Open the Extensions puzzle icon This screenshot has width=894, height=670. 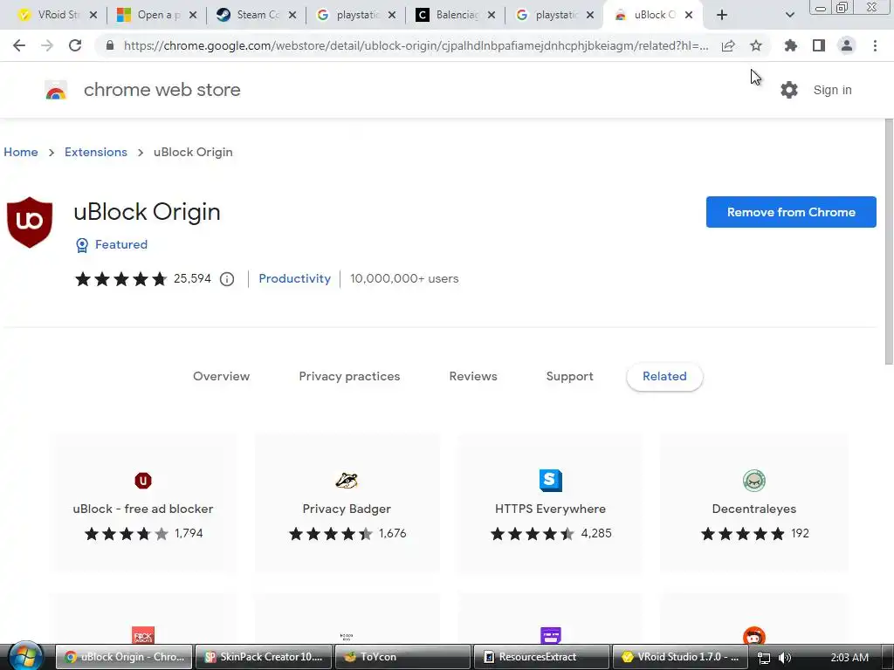pyautogui.click(x=790, y=45)
